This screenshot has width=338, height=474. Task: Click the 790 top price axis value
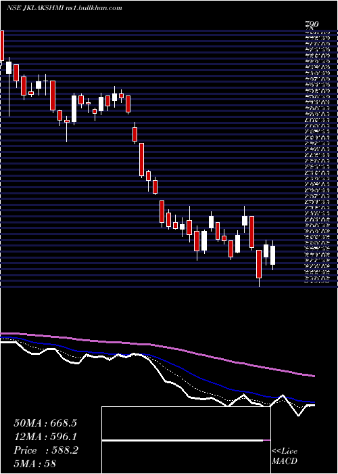point(312,24)
